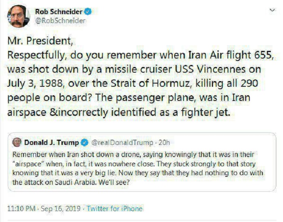
Task: Click Rob Schneider's profile avatar
Action: (19, 17)
